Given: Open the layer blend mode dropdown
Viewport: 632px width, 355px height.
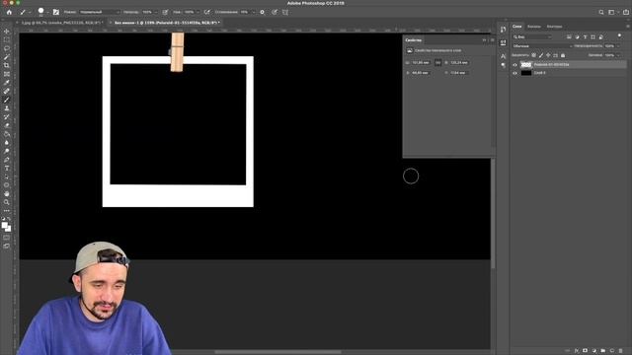Looking at the screenshot, I should coord(542,46).
